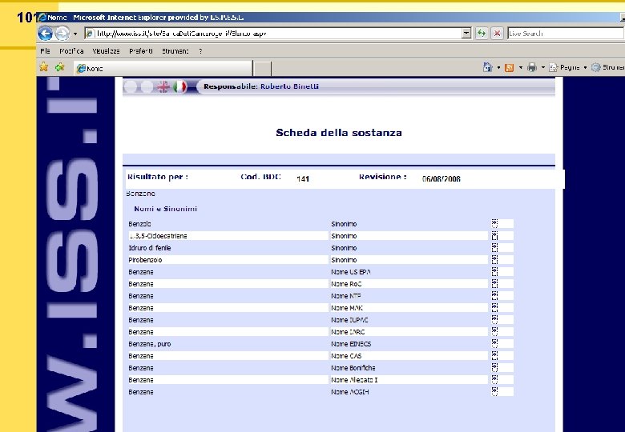Expand the Home icon dropdown arrow
This screenshot has width=625, height=432.
(498, 68)
